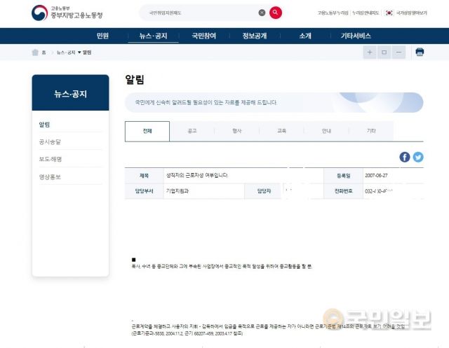Viewport: 449px width, 348px height.
Task: Select the 기타 tab
Action: 371,131
